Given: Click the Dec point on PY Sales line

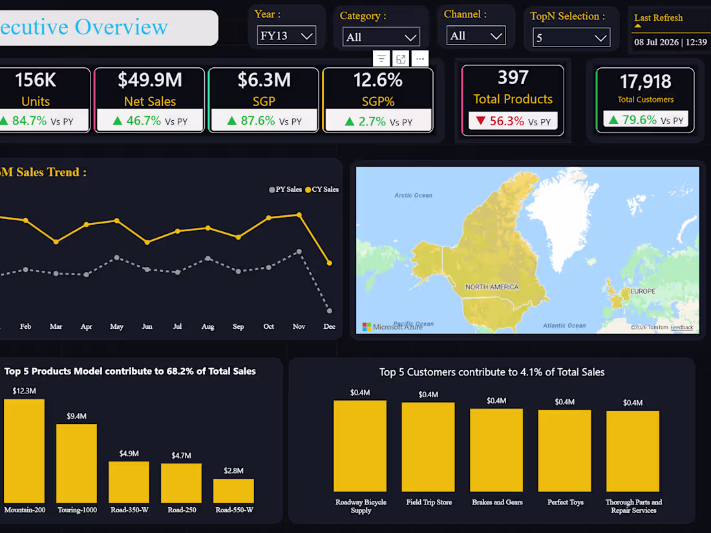Looking at the screenshot, I should click(330, 311).
